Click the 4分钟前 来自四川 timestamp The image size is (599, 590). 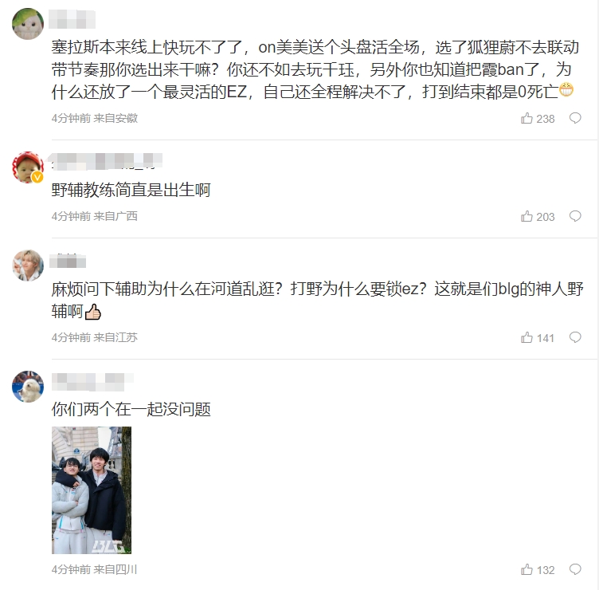[94, 569]
